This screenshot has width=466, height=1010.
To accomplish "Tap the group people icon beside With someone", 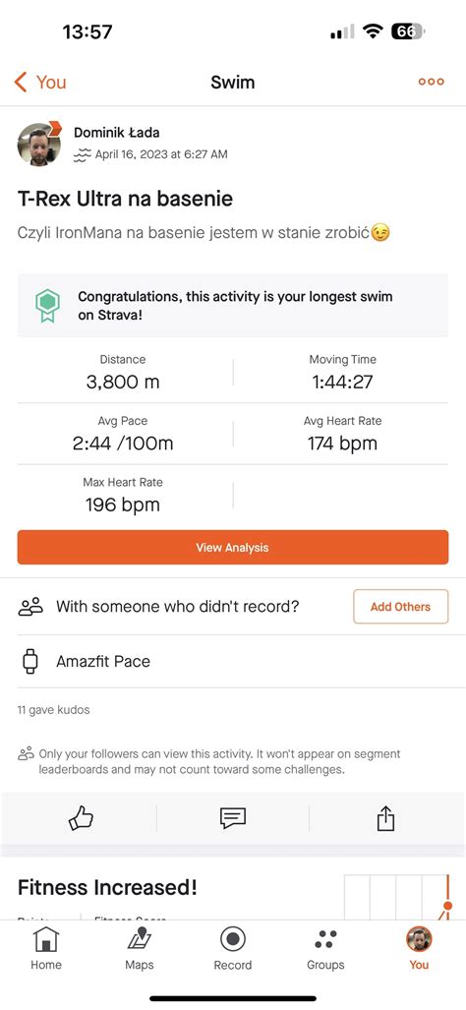I will pyautogui.click(x=30, y=606).
